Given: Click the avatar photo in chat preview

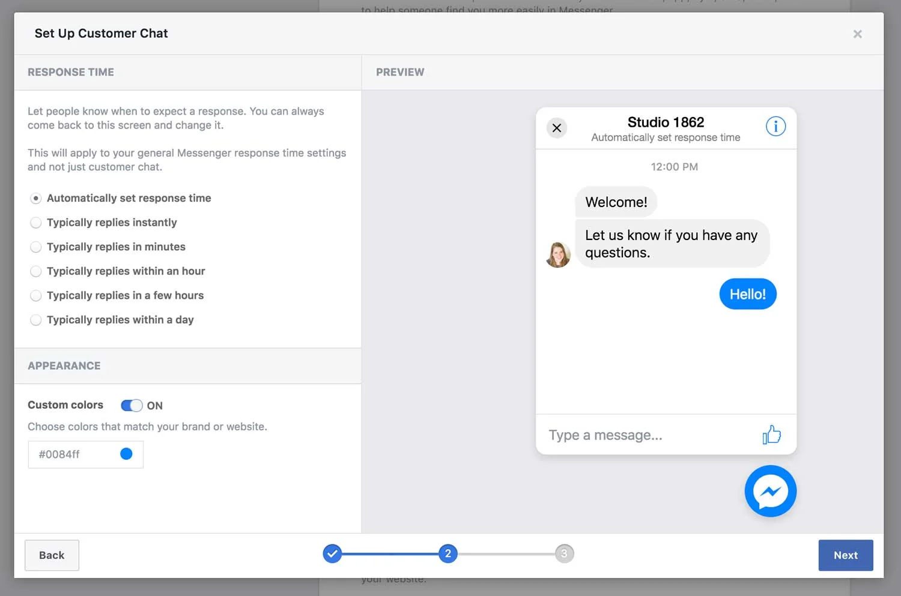Looking at the screenshot, I should coord(558,254).
